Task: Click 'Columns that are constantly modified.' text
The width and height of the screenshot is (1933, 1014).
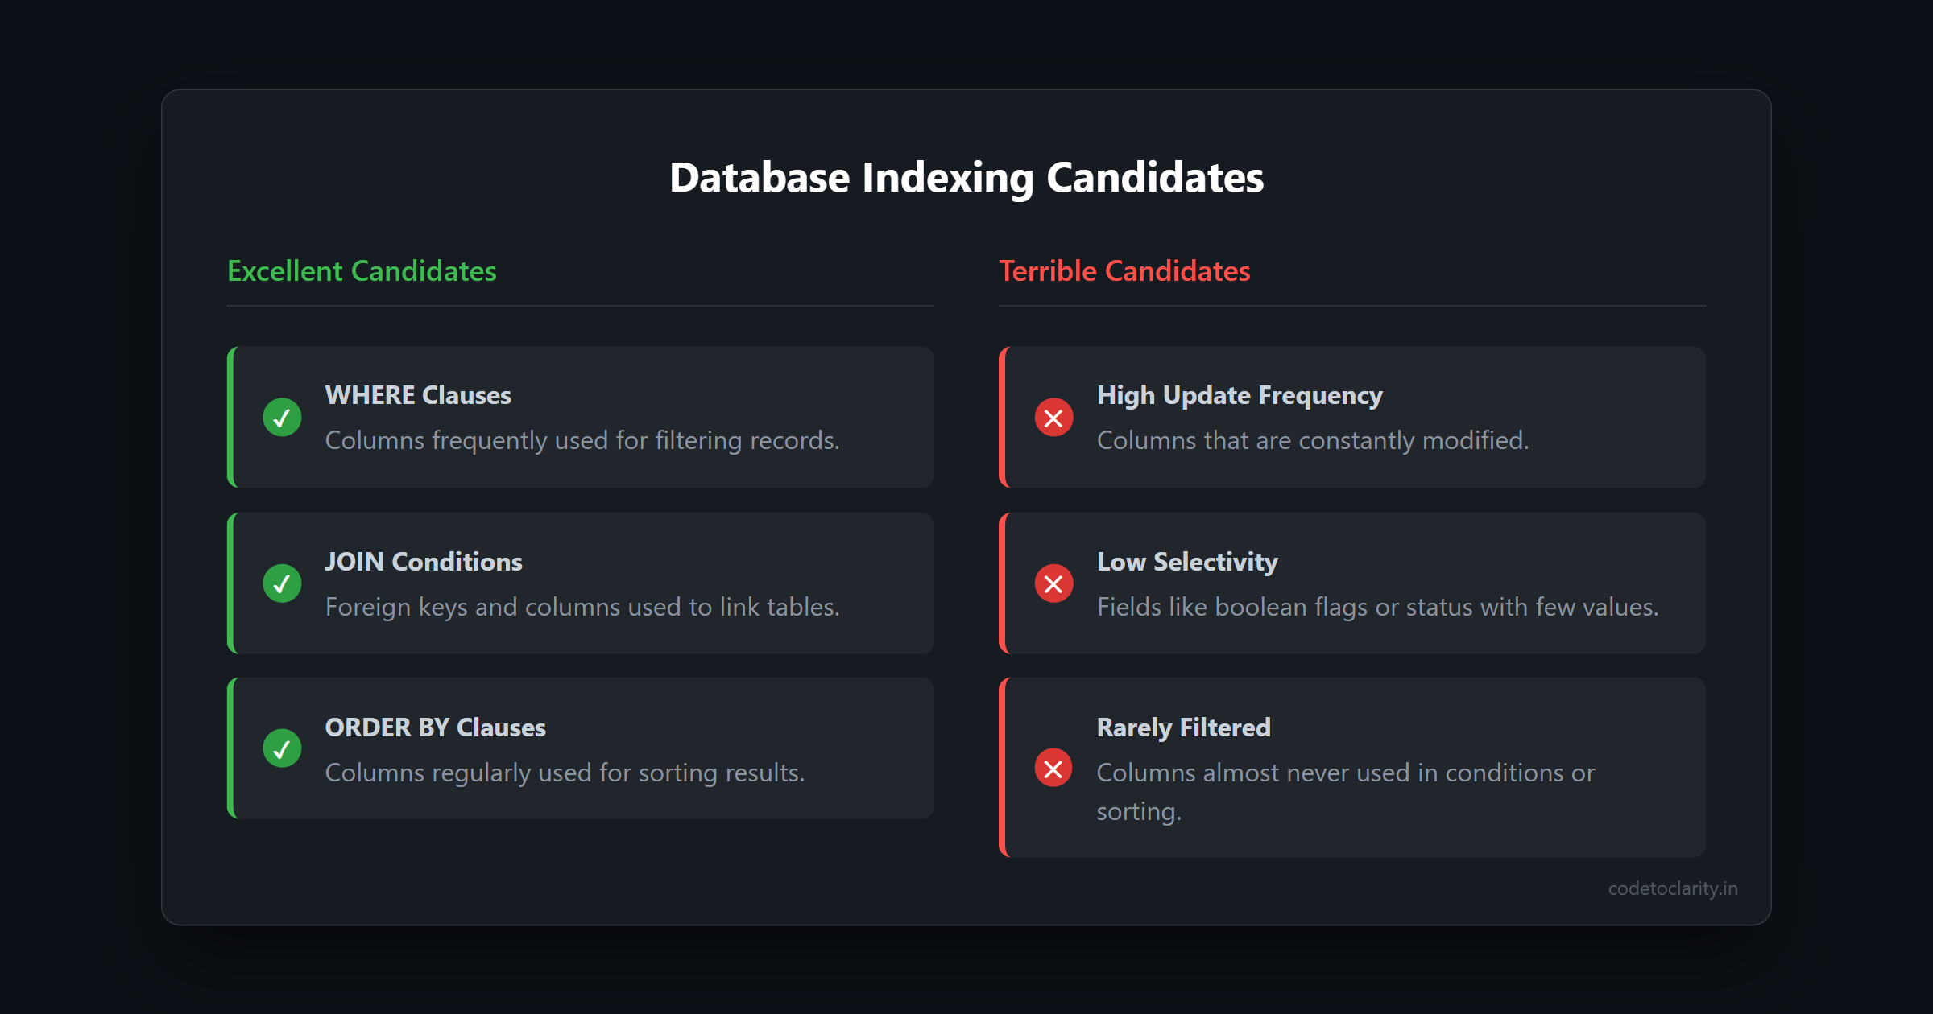Action: point(1313,440)
